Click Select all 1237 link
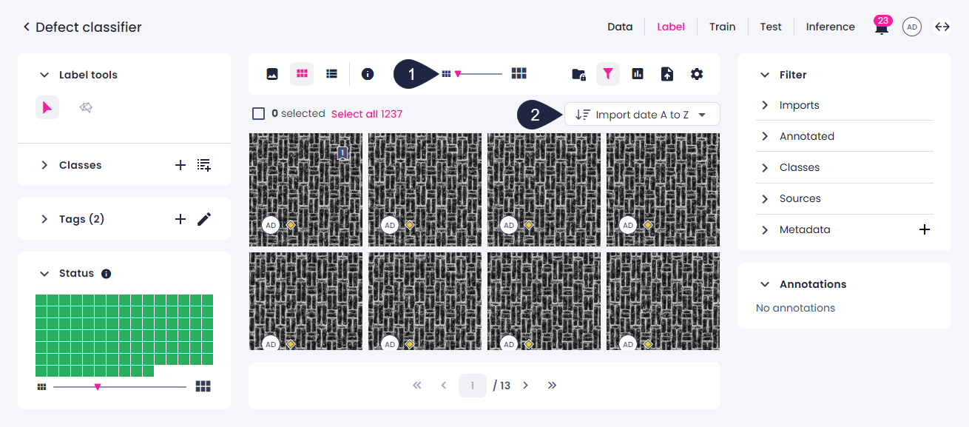This screenshot has width=969, height=427. [367, 114]
